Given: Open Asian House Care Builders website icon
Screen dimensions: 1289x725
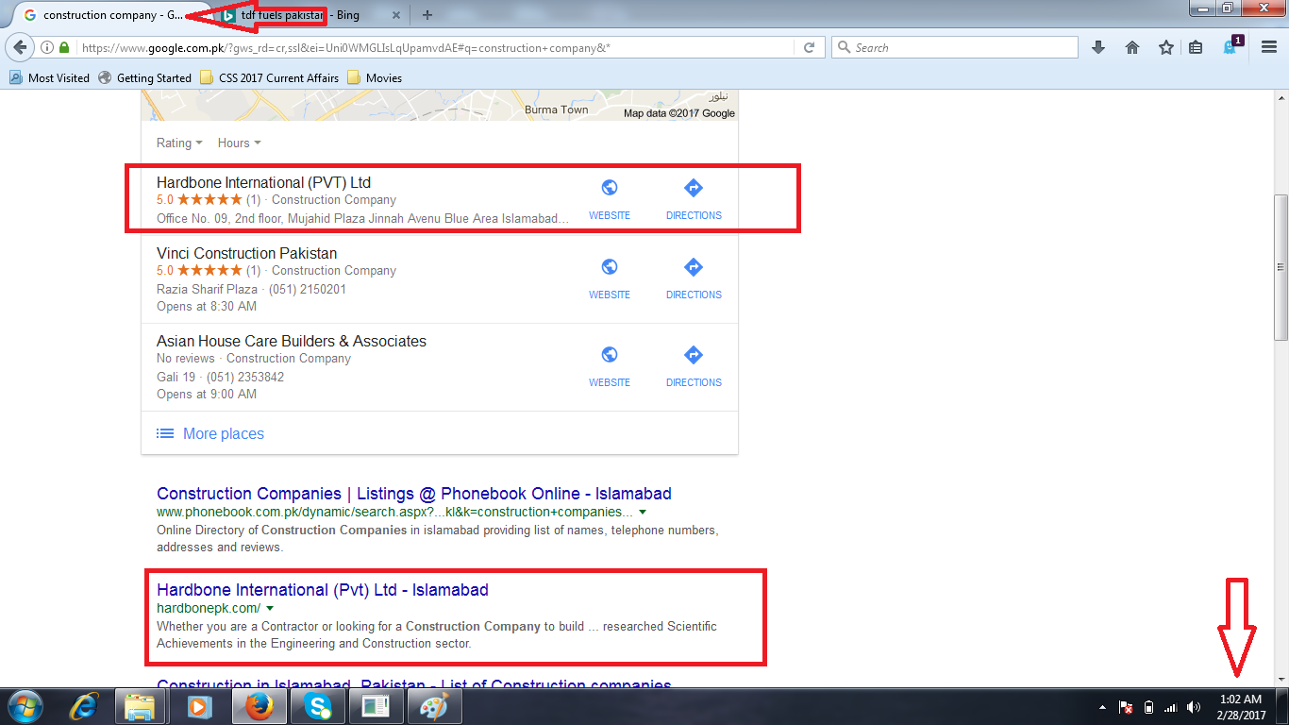Looking at the screenshot, I should [x=610, y=355].
